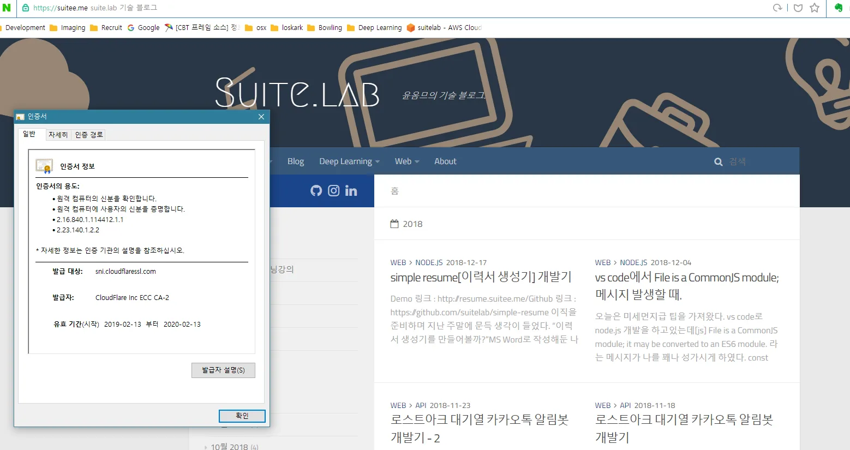This screenshot has width=850, height=450.
Task: Switch to the 인증 경로 tab
Action: pyautogui.click(x=88, y=134)
